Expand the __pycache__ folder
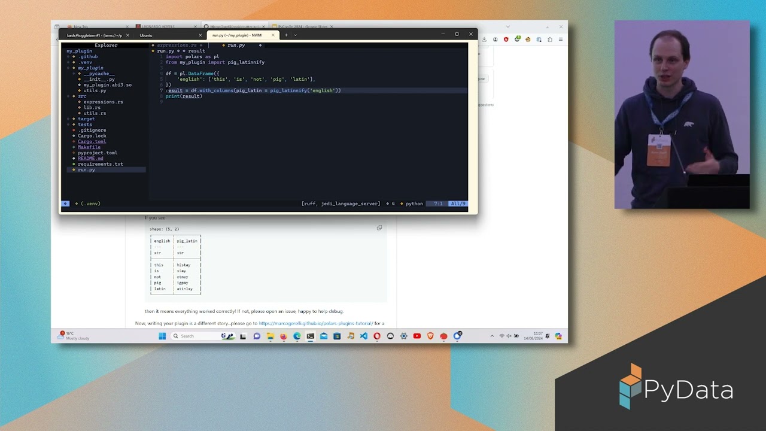The height and width of the screenshot is (431, 766). [98, 74]
